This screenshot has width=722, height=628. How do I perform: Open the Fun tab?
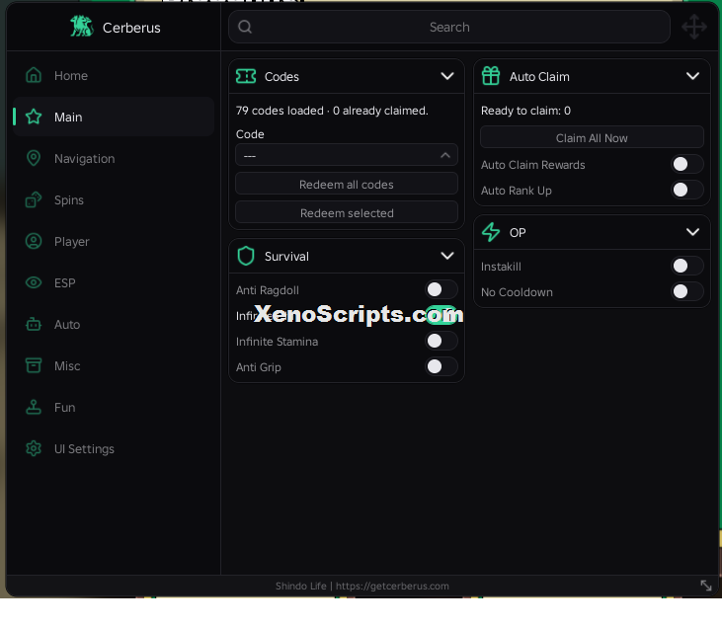[114, 407]
